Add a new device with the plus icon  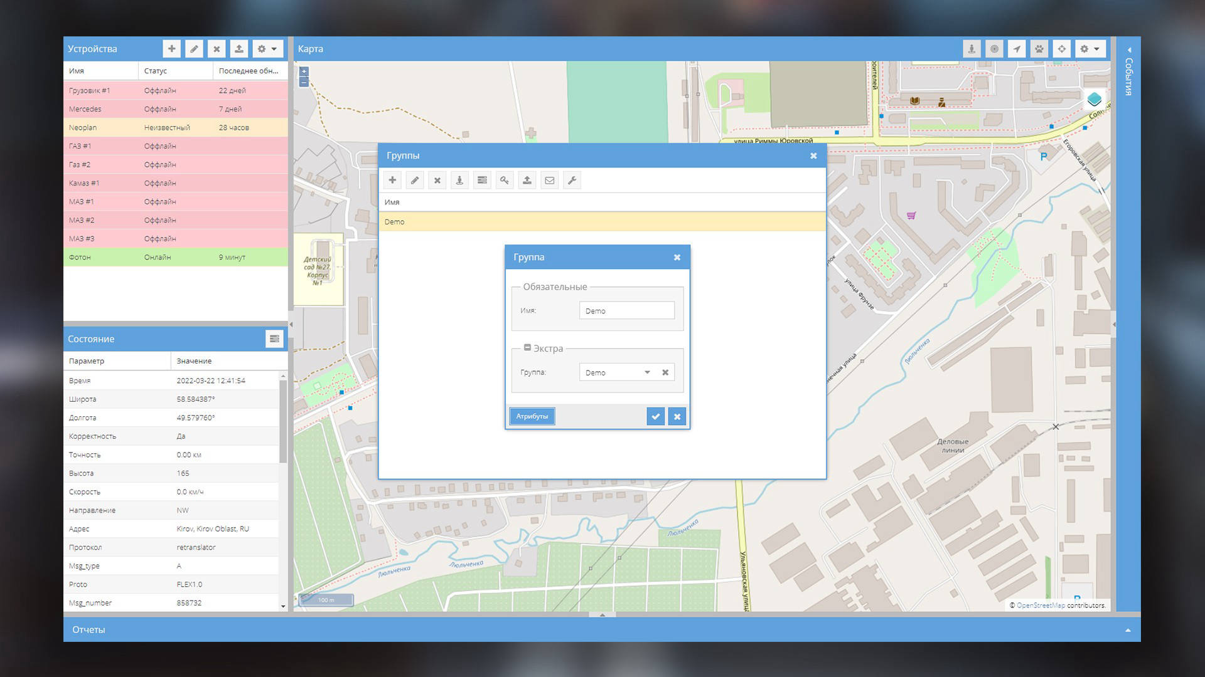[172, 48]
